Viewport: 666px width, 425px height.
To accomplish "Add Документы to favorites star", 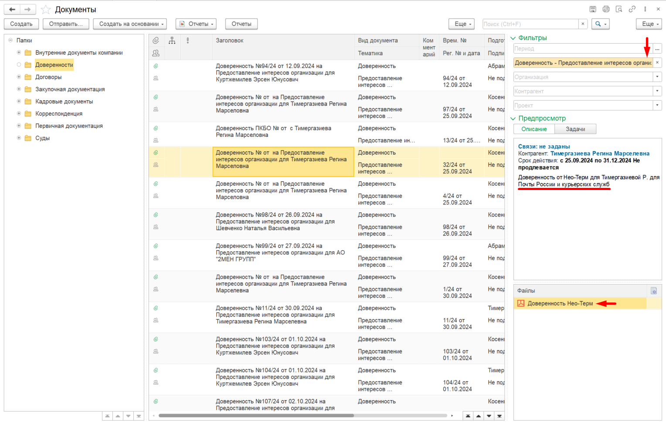I will [46, 10].
